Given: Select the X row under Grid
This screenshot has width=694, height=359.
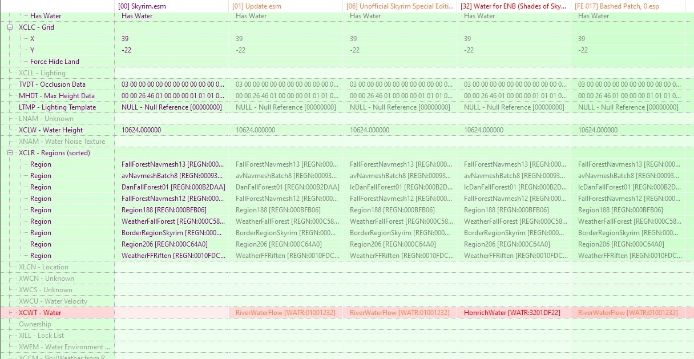Looking at the screenshot, I should point(33,39).
